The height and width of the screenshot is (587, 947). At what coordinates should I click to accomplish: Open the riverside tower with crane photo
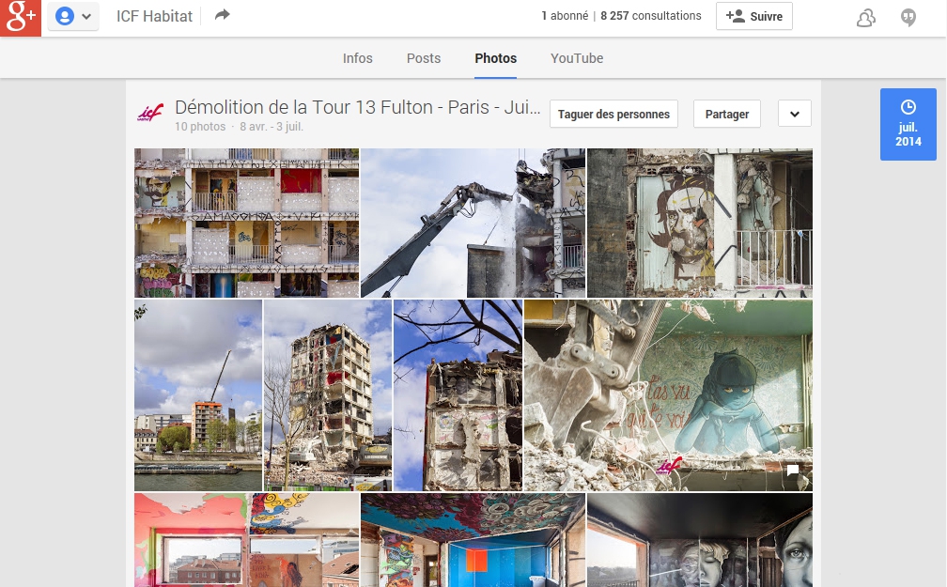tap(198, 395)
